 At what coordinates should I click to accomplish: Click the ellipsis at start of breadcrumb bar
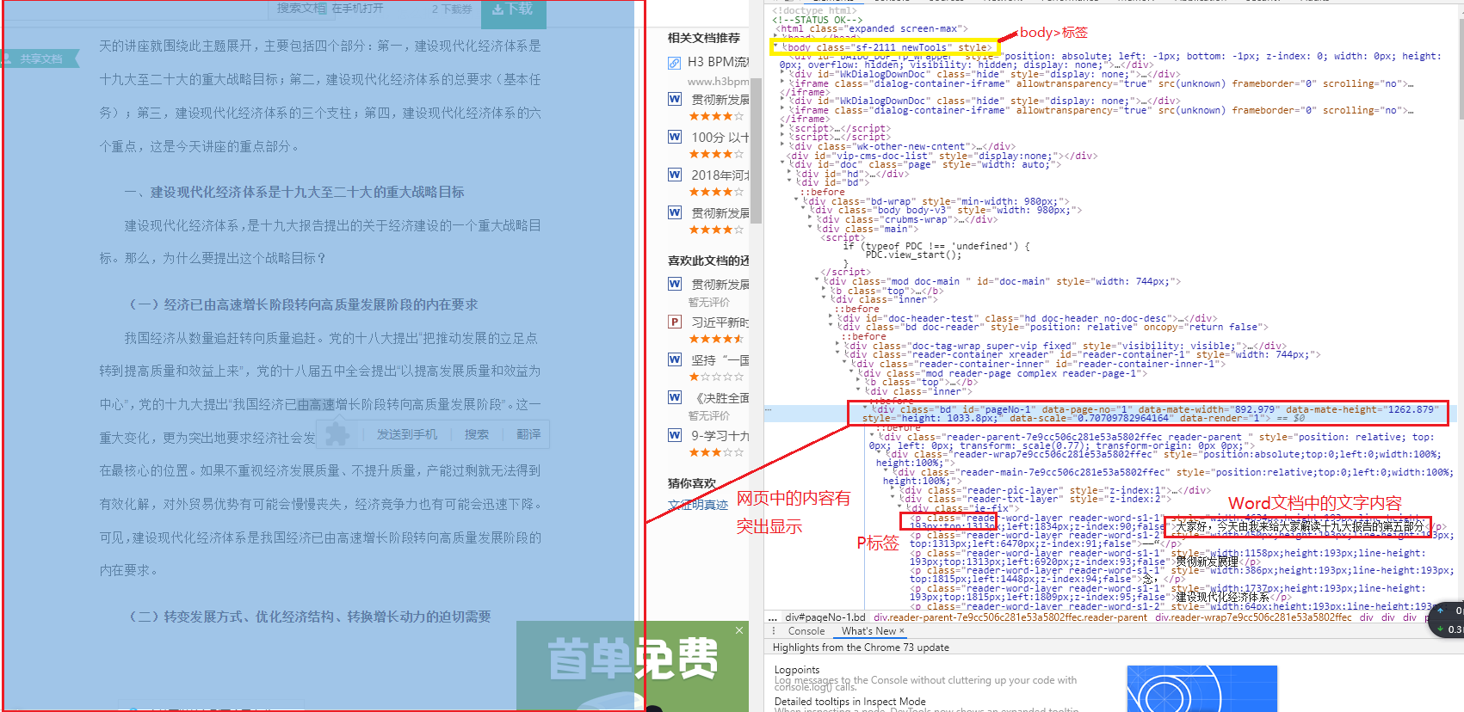click(x=773, y=617)
